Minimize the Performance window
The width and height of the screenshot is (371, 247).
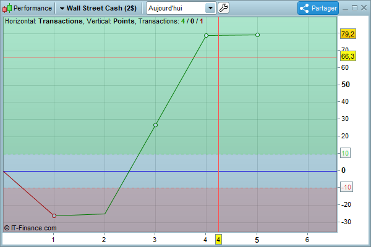(345, 9)
